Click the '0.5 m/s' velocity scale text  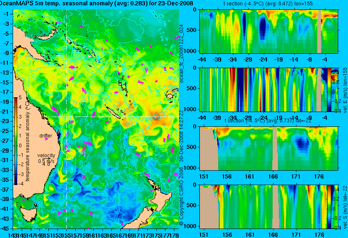pyautogui.click(x=46, y=161)
